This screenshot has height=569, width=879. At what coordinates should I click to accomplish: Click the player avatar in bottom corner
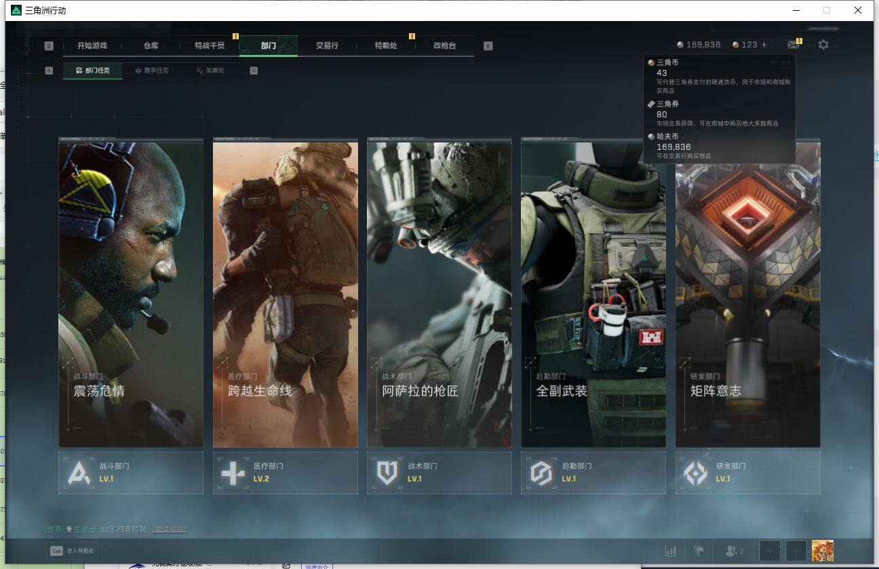tap(823, 551)
